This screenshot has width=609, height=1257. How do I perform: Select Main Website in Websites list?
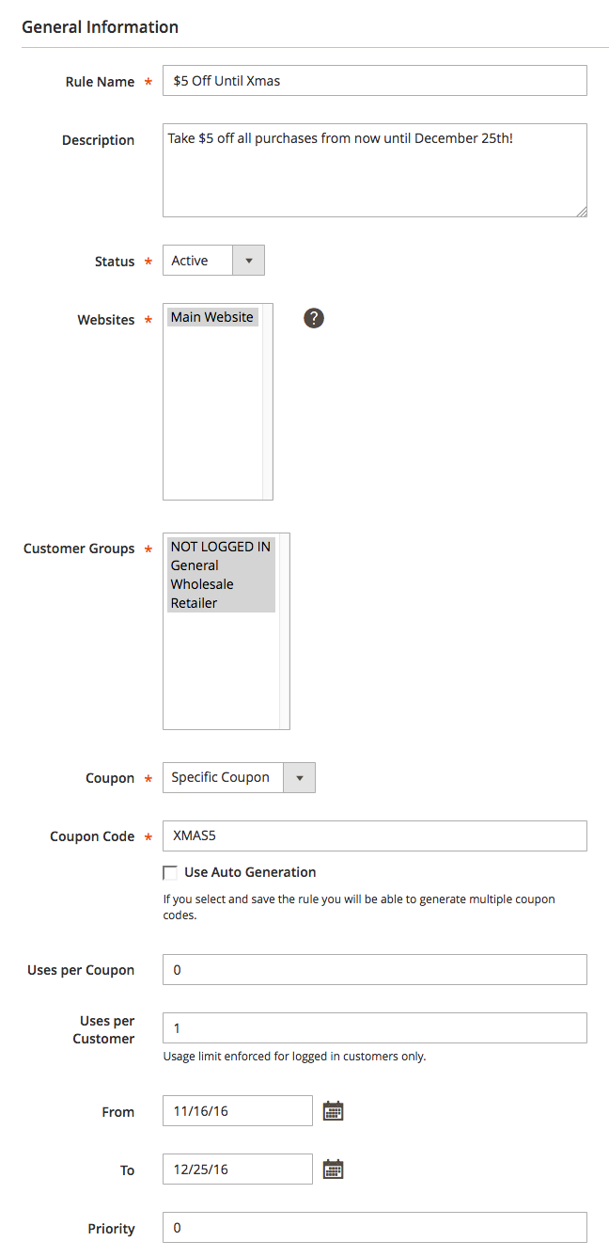click(212, 317)
